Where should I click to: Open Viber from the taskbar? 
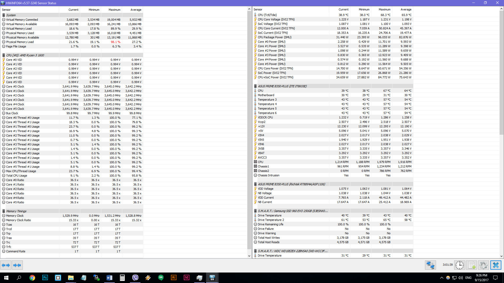135,277
